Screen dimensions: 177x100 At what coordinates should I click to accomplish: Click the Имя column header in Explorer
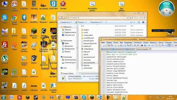pos(82,26)
